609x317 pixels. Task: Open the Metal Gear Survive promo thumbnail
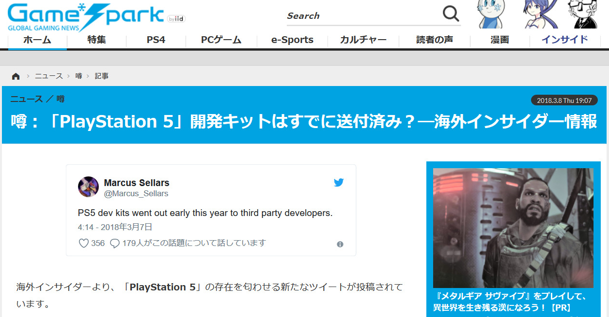coord(513,228)
